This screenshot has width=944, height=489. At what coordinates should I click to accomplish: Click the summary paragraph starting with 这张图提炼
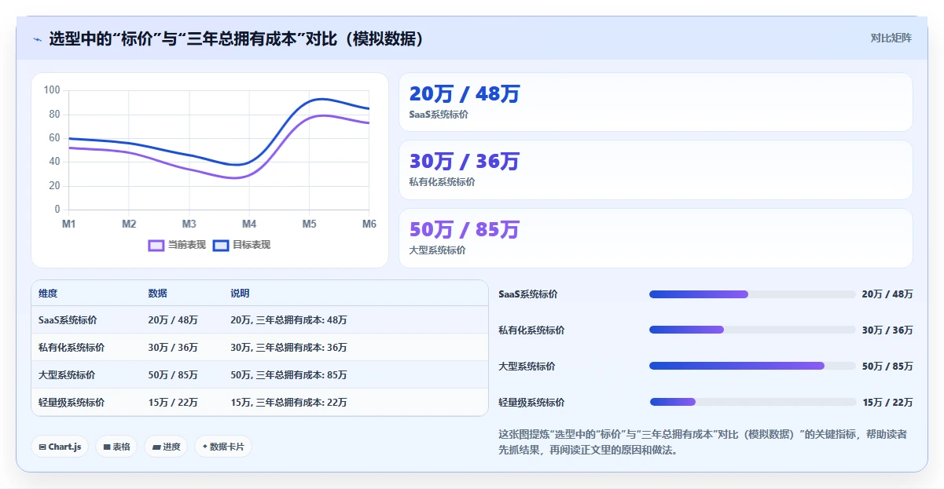[703, 442]
